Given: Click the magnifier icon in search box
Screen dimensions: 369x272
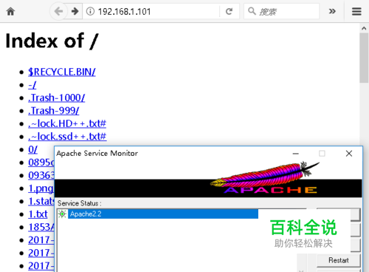Looking at the screenshot, I should click(x=252, y=11).
